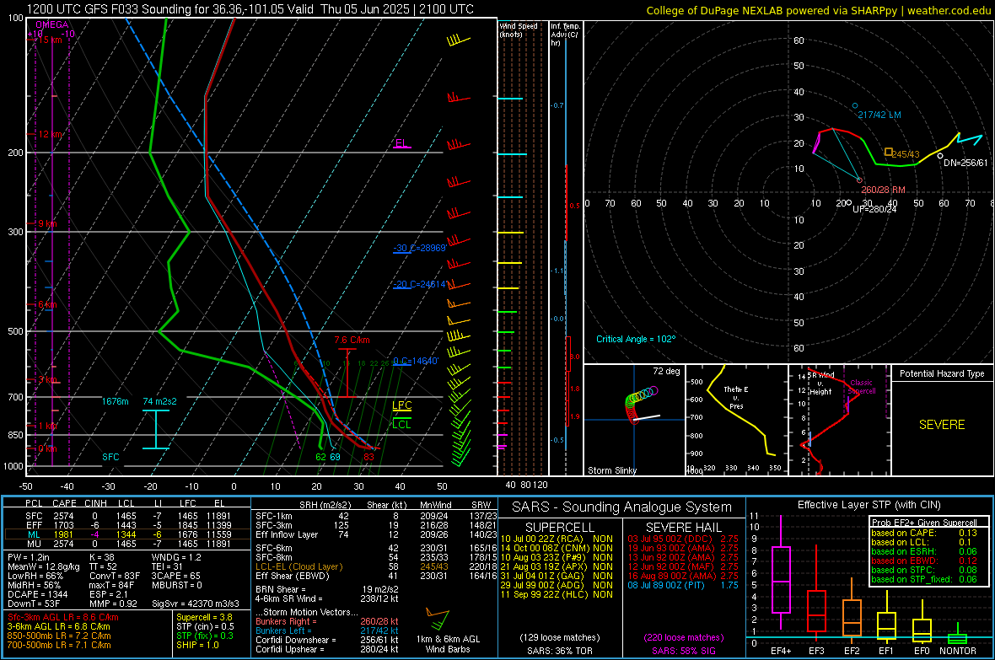995x660 pixels.
Task: Click the Critical Angle = 102° text
Action: pyautogui.click(x=636, y=340)
